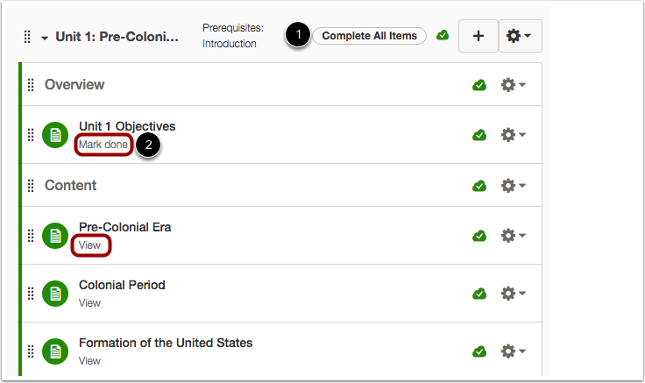This screenshot has height=383, width=645.
Task: Open the Colonial Period settings gear menu
Action: [513, 294]
